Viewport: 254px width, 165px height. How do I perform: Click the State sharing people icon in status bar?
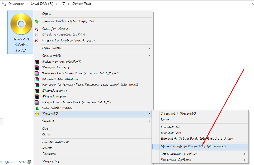[x=29, y=162]
